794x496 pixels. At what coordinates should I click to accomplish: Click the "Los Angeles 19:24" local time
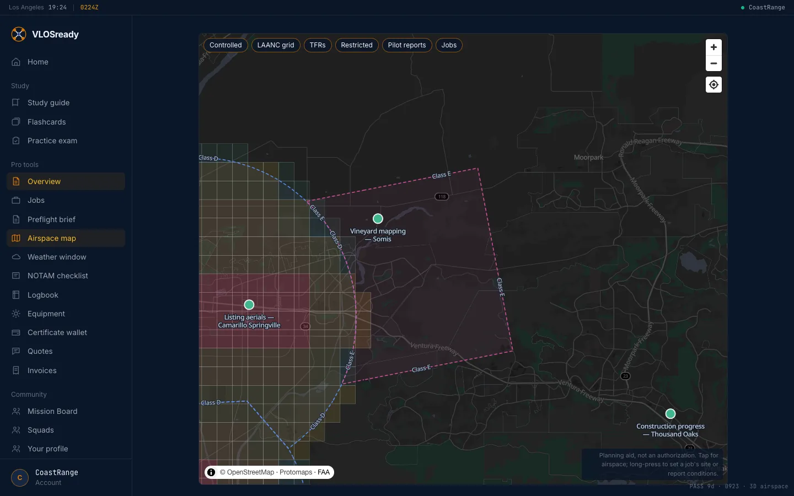[37, 8]
